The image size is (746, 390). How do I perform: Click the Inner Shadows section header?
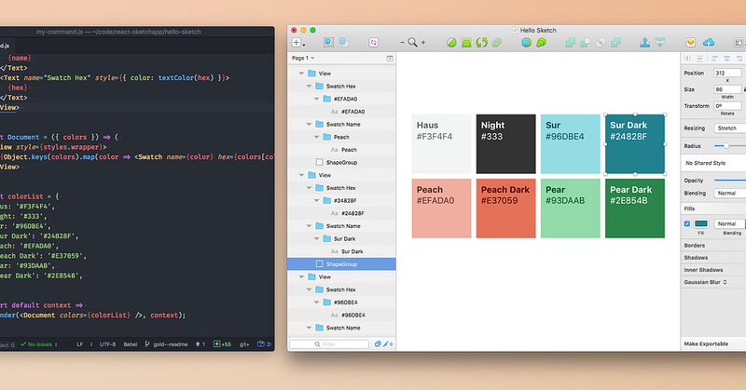click(x=704, y=270)
